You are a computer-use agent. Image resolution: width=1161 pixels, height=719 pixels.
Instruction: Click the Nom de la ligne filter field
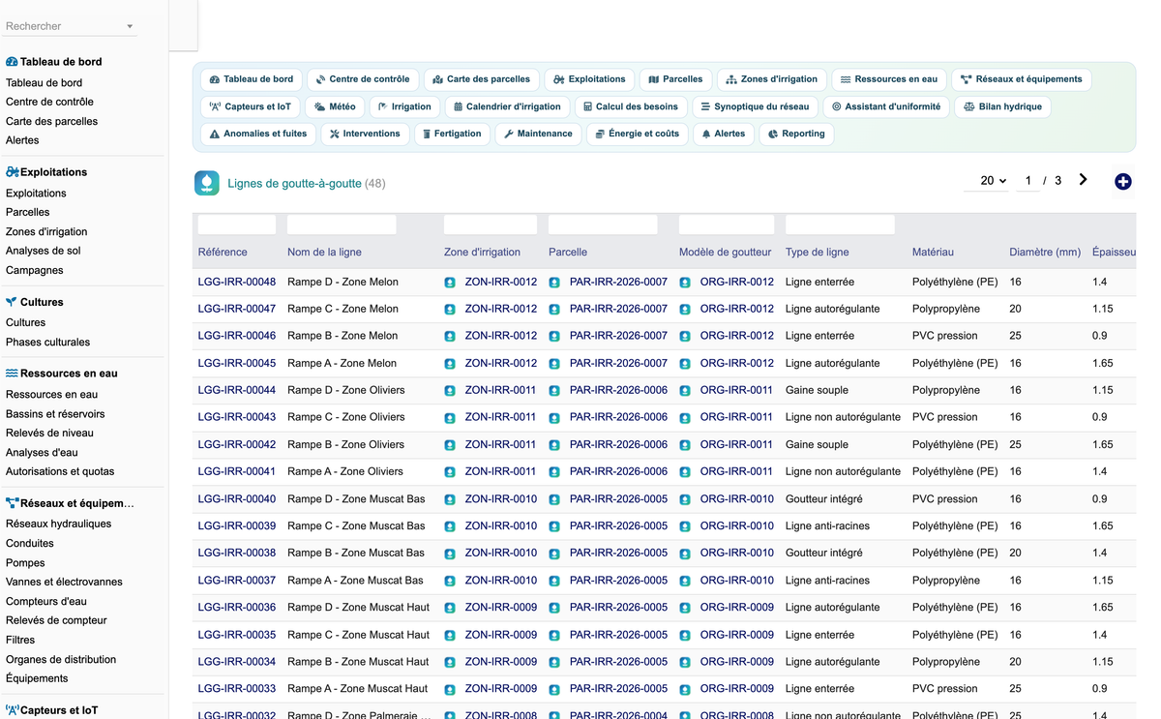click(342, 225)
